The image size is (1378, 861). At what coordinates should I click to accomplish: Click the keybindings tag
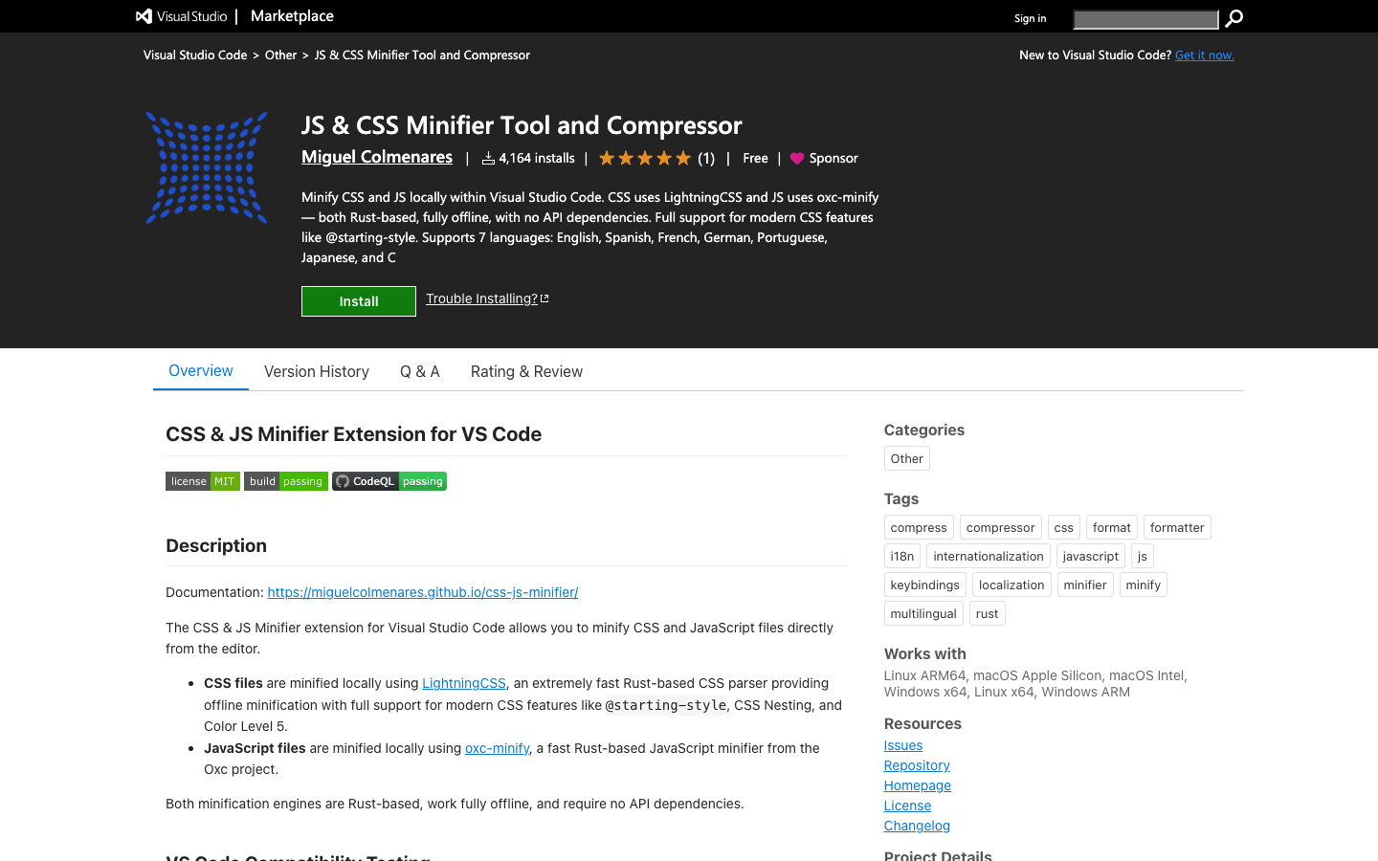(925, 585)
